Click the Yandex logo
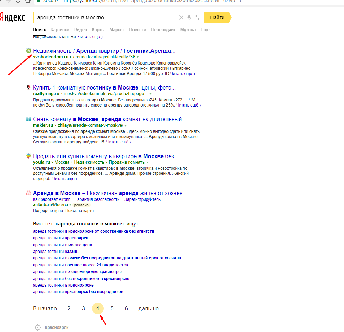The width and height of the screenshot is (344, 332). pyautogui.click(x=12, y=17)
